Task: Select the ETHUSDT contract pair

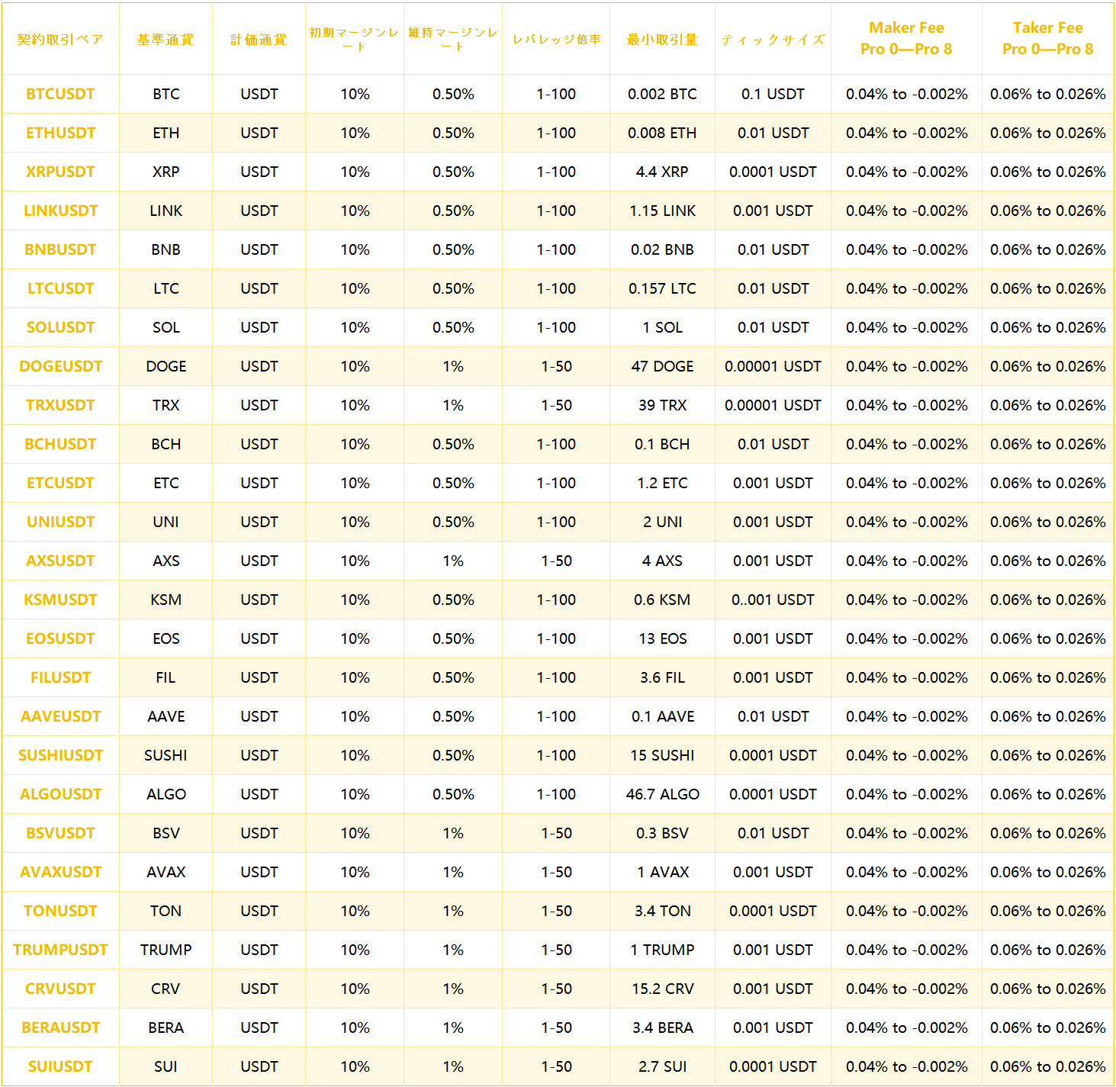Action: 60,133
